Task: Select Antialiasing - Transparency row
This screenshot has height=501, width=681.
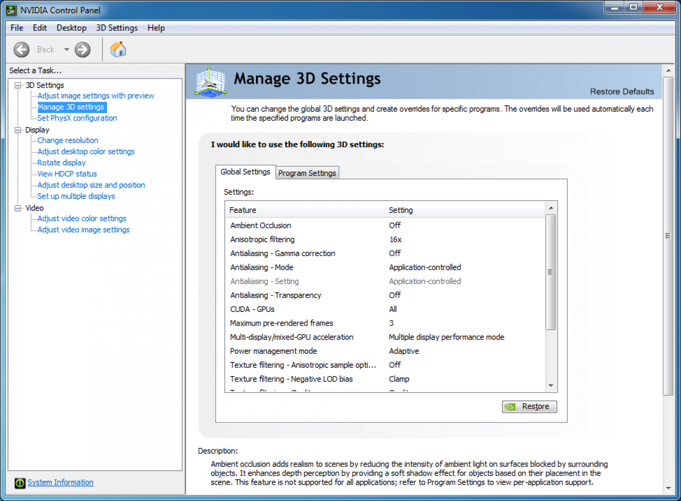Action: click(385, 295)
